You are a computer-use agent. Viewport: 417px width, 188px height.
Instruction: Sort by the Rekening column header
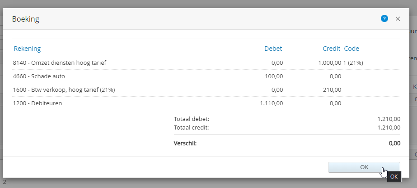[x=27, y=49]
